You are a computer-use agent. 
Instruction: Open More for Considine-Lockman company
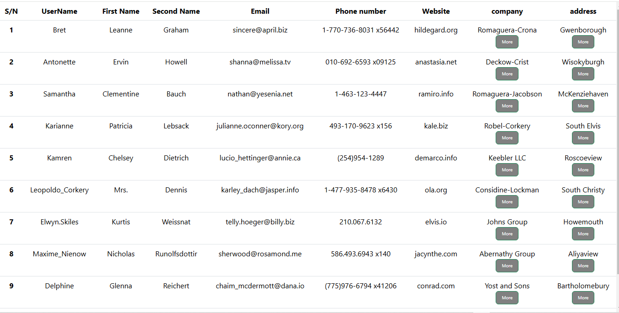click(x=507, y=202)
